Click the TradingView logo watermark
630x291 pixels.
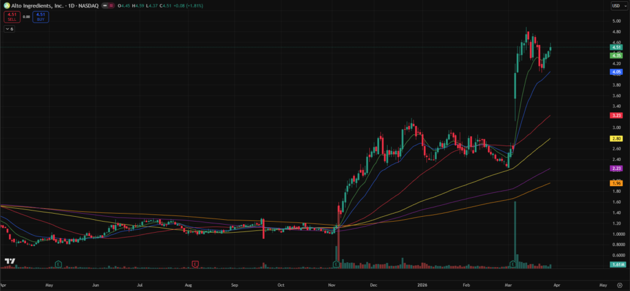tap(9, 262)
